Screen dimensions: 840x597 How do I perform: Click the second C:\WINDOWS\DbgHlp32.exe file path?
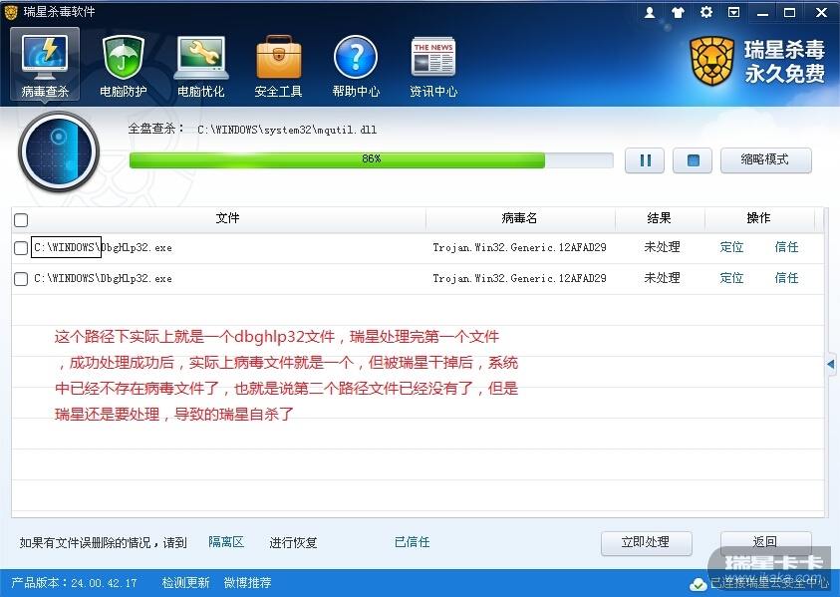point(103,279)
